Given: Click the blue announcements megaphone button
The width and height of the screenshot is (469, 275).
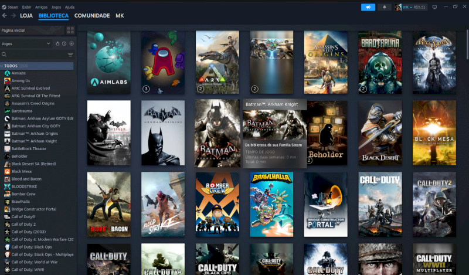Looking at the screenshot, I should click(x=368, y=7).
